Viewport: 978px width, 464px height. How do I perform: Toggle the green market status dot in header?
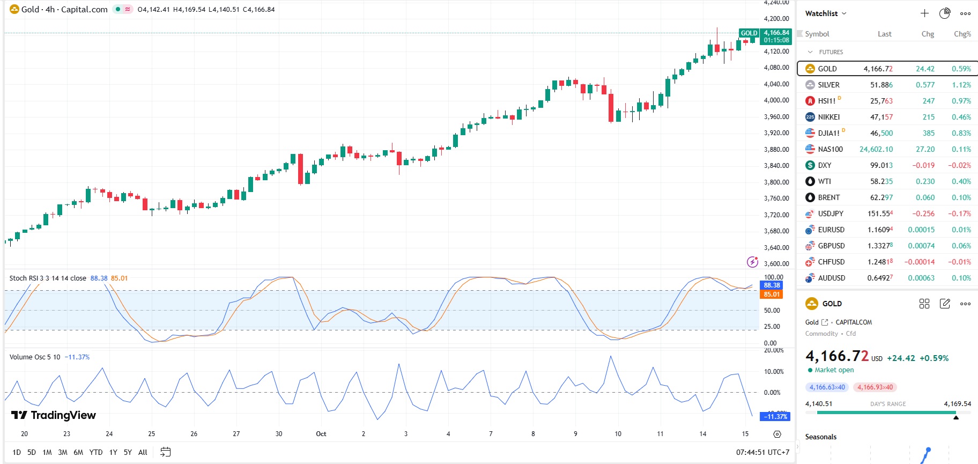click(x=118, y=9)
